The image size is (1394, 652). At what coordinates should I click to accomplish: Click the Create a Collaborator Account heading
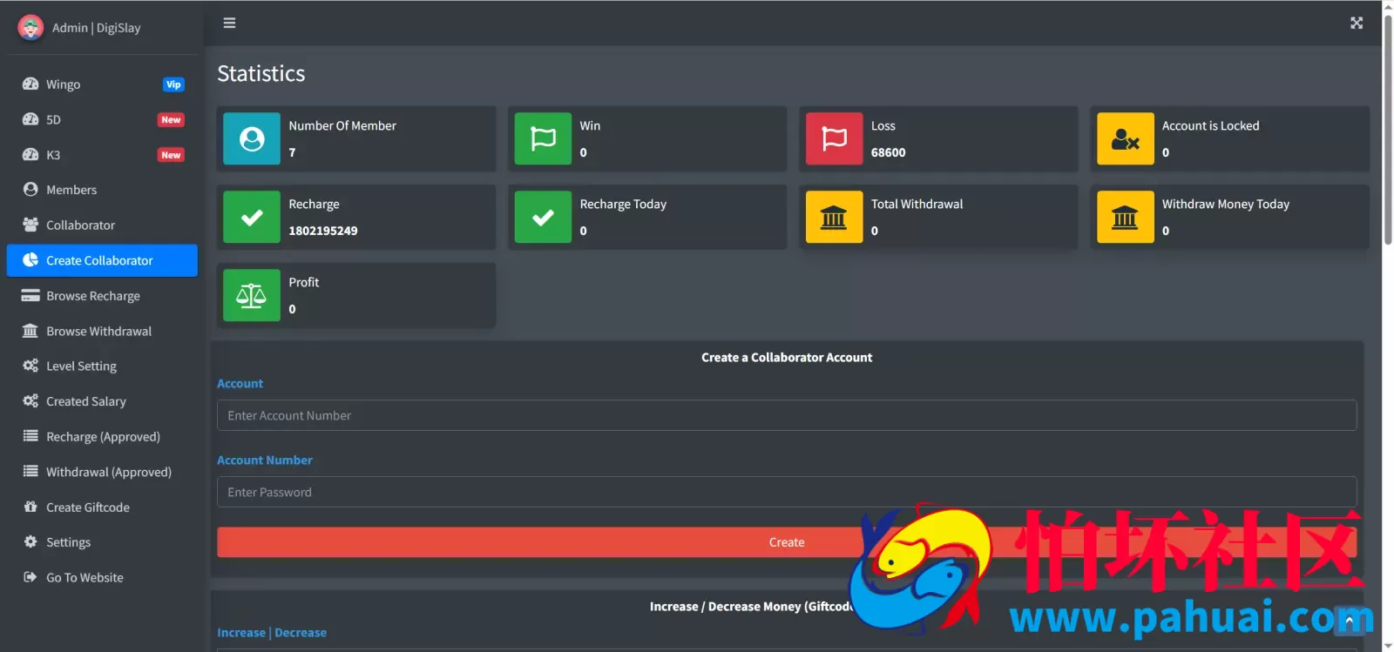(x=787, y=358)
